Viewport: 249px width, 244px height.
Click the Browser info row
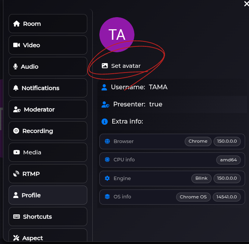coord(172,141)
